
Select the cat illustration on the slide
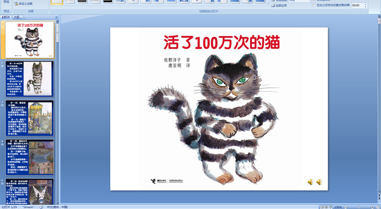[x=214, y=119]
